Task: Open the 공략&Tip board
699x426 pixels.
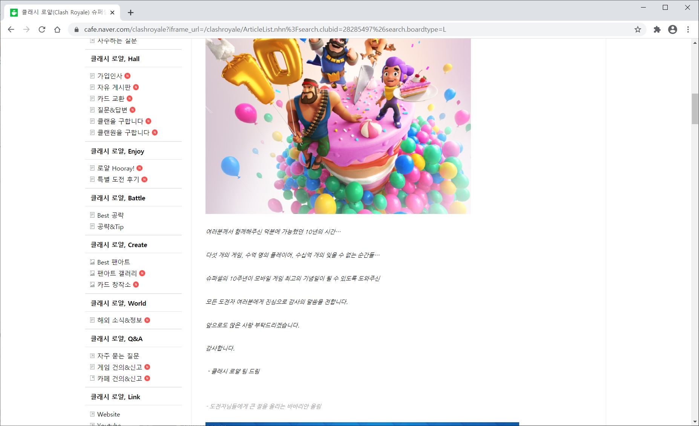Action: coord(110,227)
